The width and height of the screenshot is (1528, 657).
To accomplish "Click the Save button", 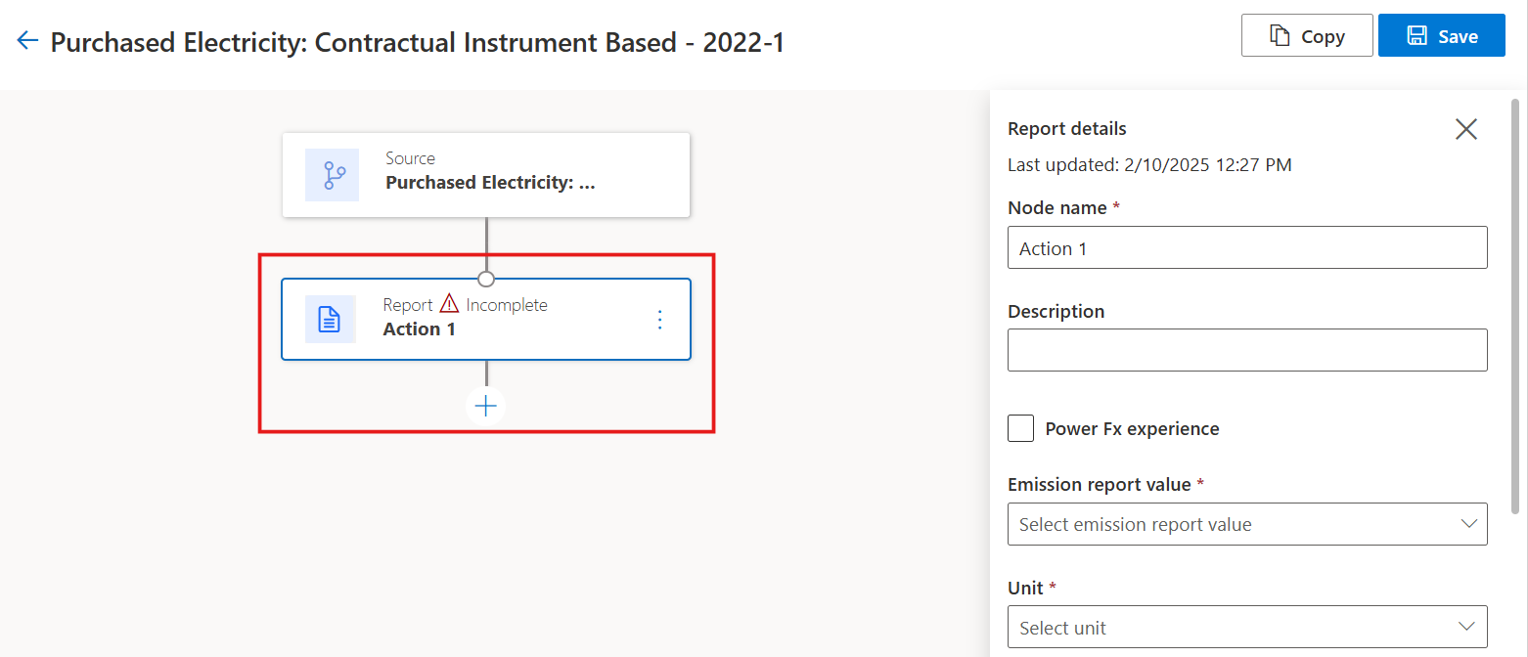I will (x=1441, y=36).
